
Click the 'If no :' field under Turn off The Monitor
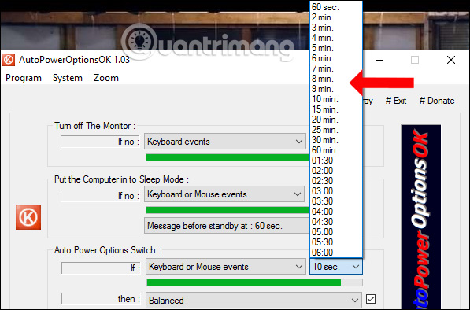pos(100,142)
